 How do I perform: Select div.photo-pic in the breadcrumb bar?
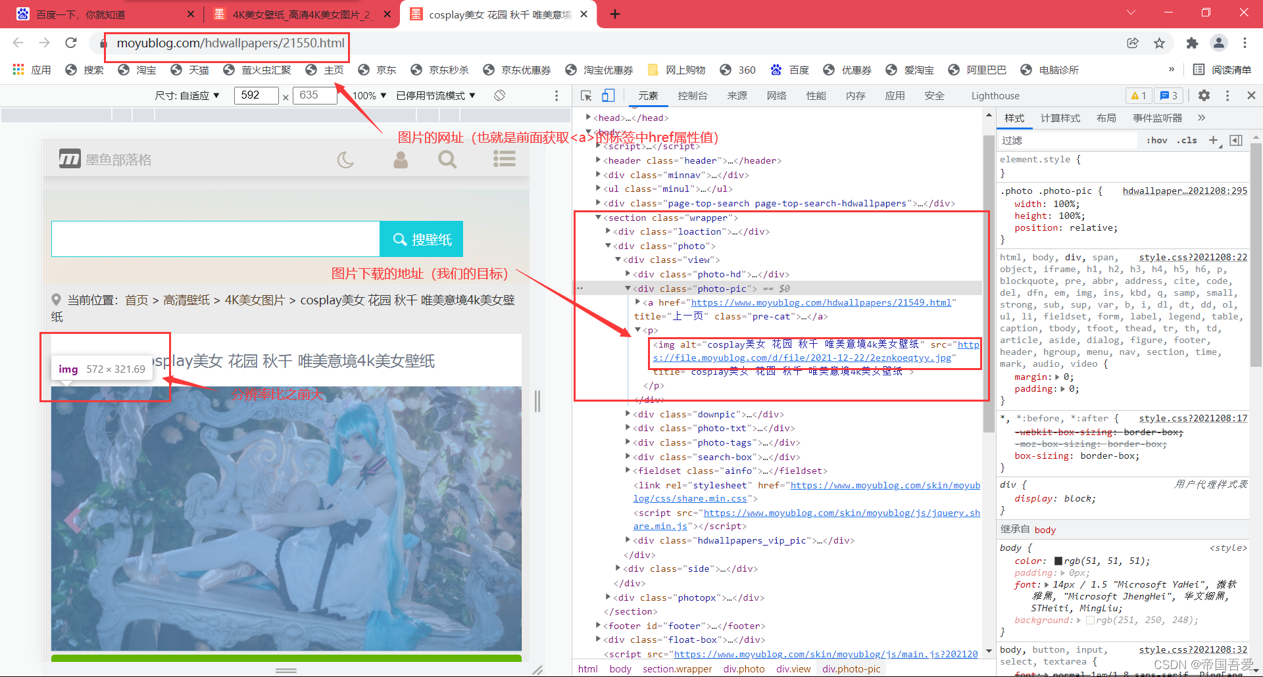click(x=851, y=669)
